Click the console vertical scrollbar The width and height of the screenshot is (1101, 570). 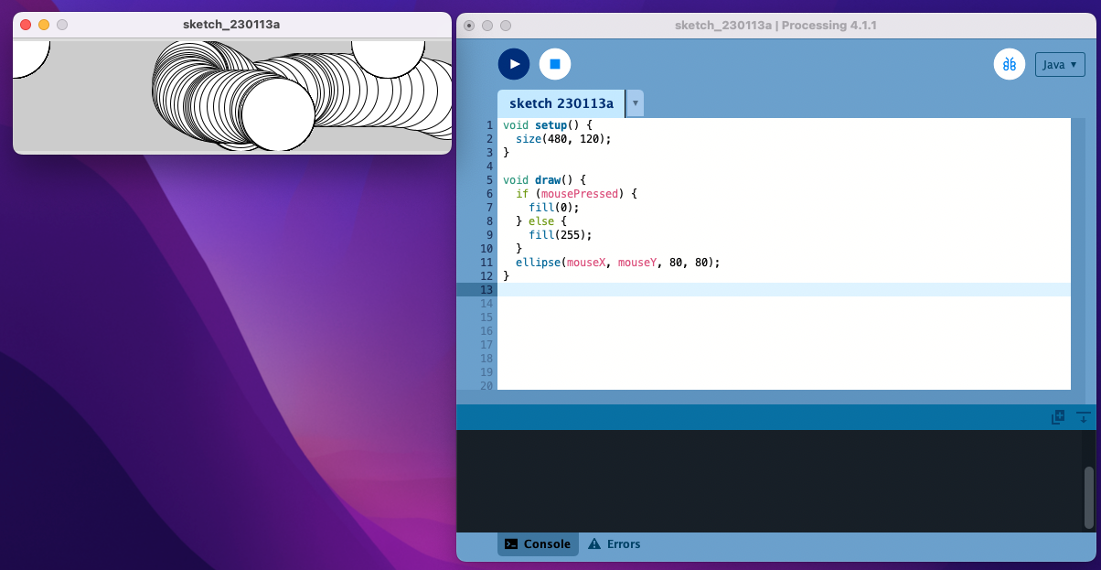[x=1088, y=498]
